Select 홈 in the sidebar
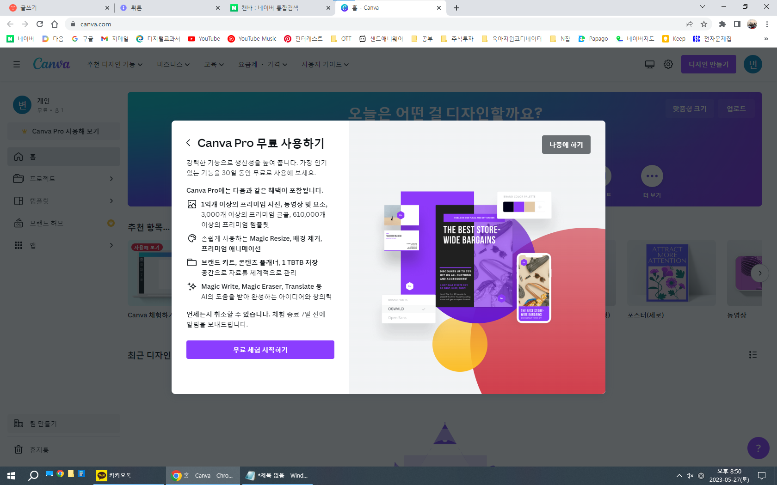Image resolution: width=777 pixels, height=485 pixels. (64, 157)
